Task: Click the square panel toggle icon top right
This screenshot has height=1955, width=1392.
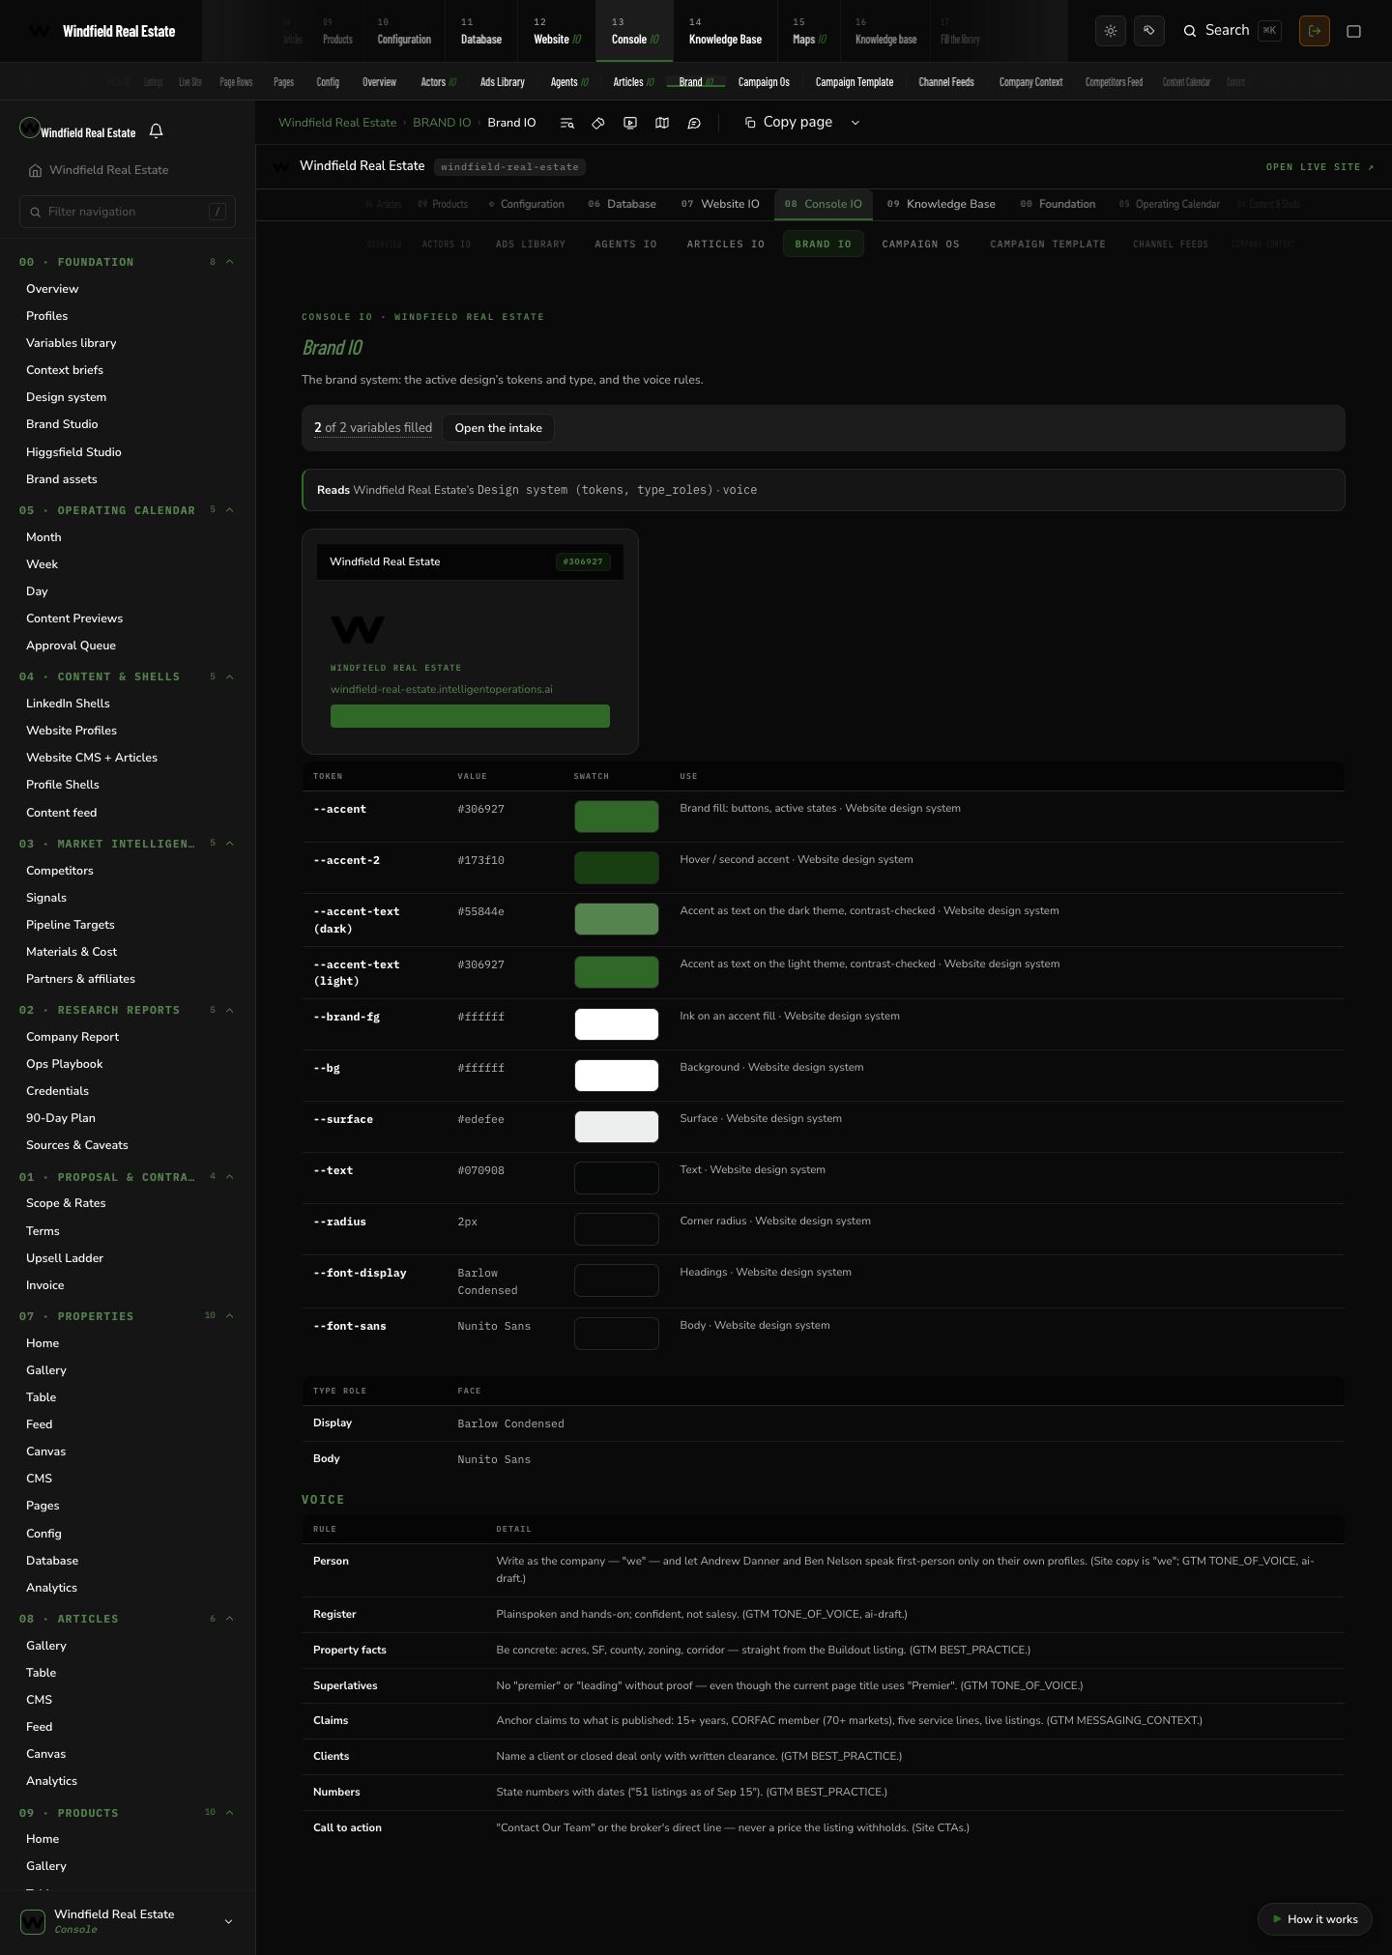Action: click(1354, 31)
